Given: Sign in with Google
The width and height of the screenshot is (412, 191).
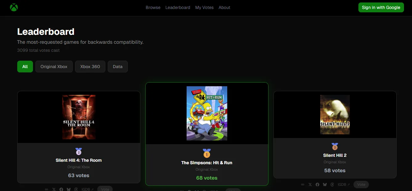Looking at the screenshot, I should 381,7.
